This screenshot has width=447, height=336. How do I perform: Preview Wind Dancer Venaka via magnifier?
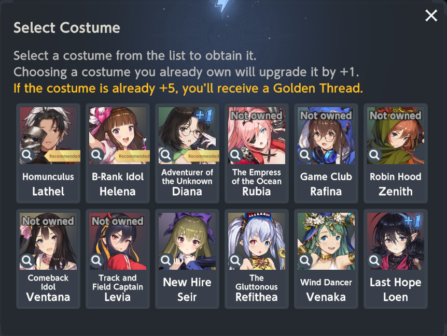coord(305,260)
